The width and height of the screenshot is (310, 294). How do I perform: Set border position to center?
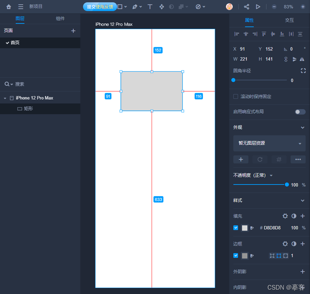coord(279,256)
